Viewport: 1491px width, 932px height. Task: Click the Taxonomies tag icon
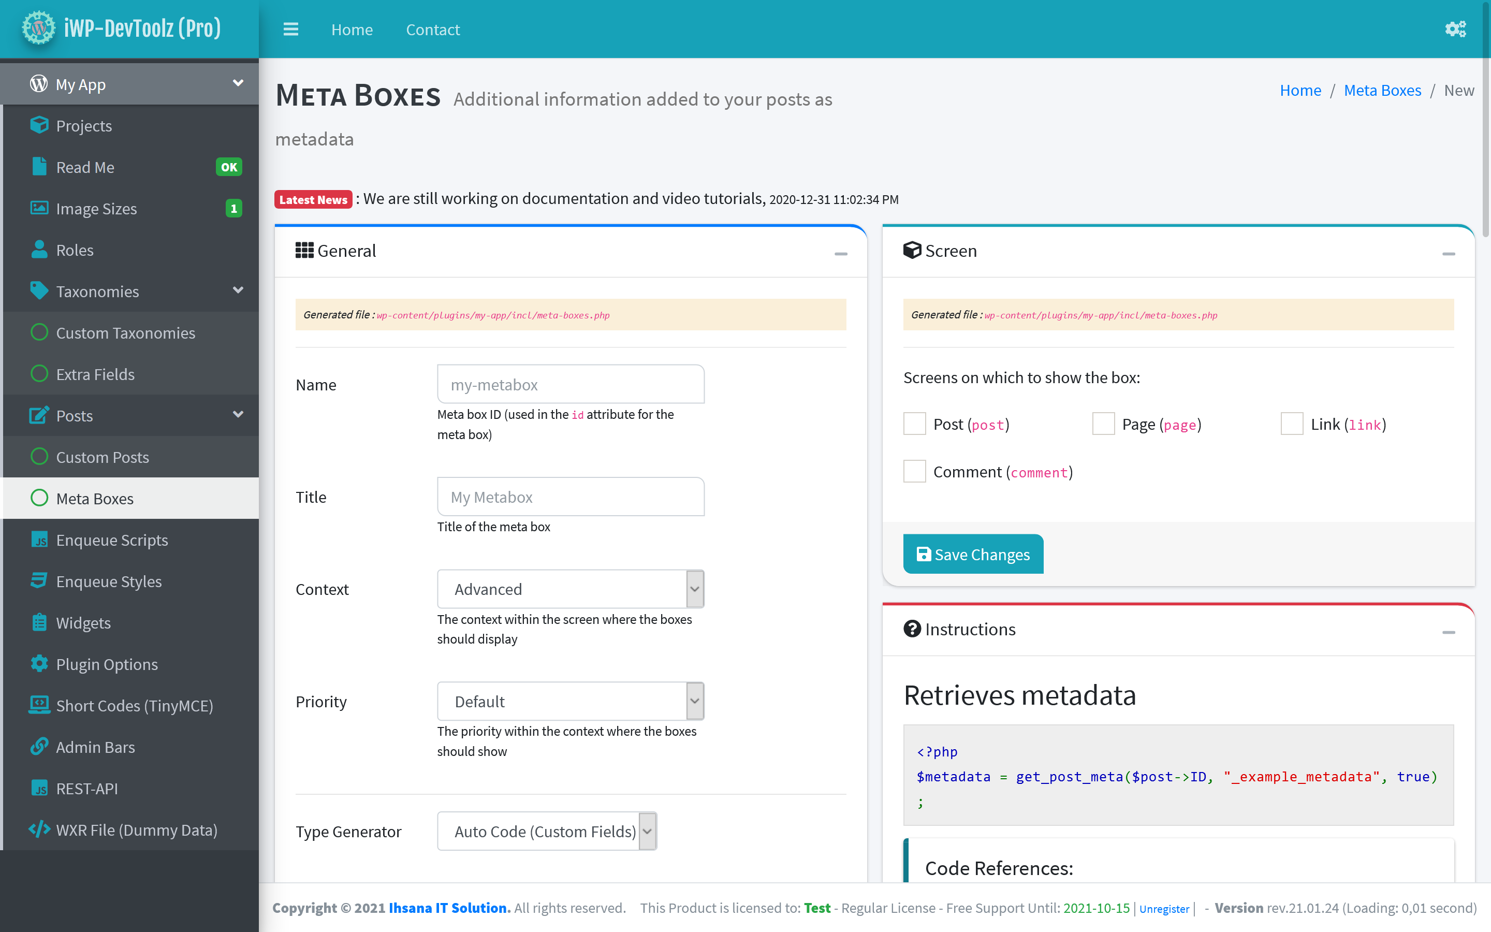tap(39, 290)
